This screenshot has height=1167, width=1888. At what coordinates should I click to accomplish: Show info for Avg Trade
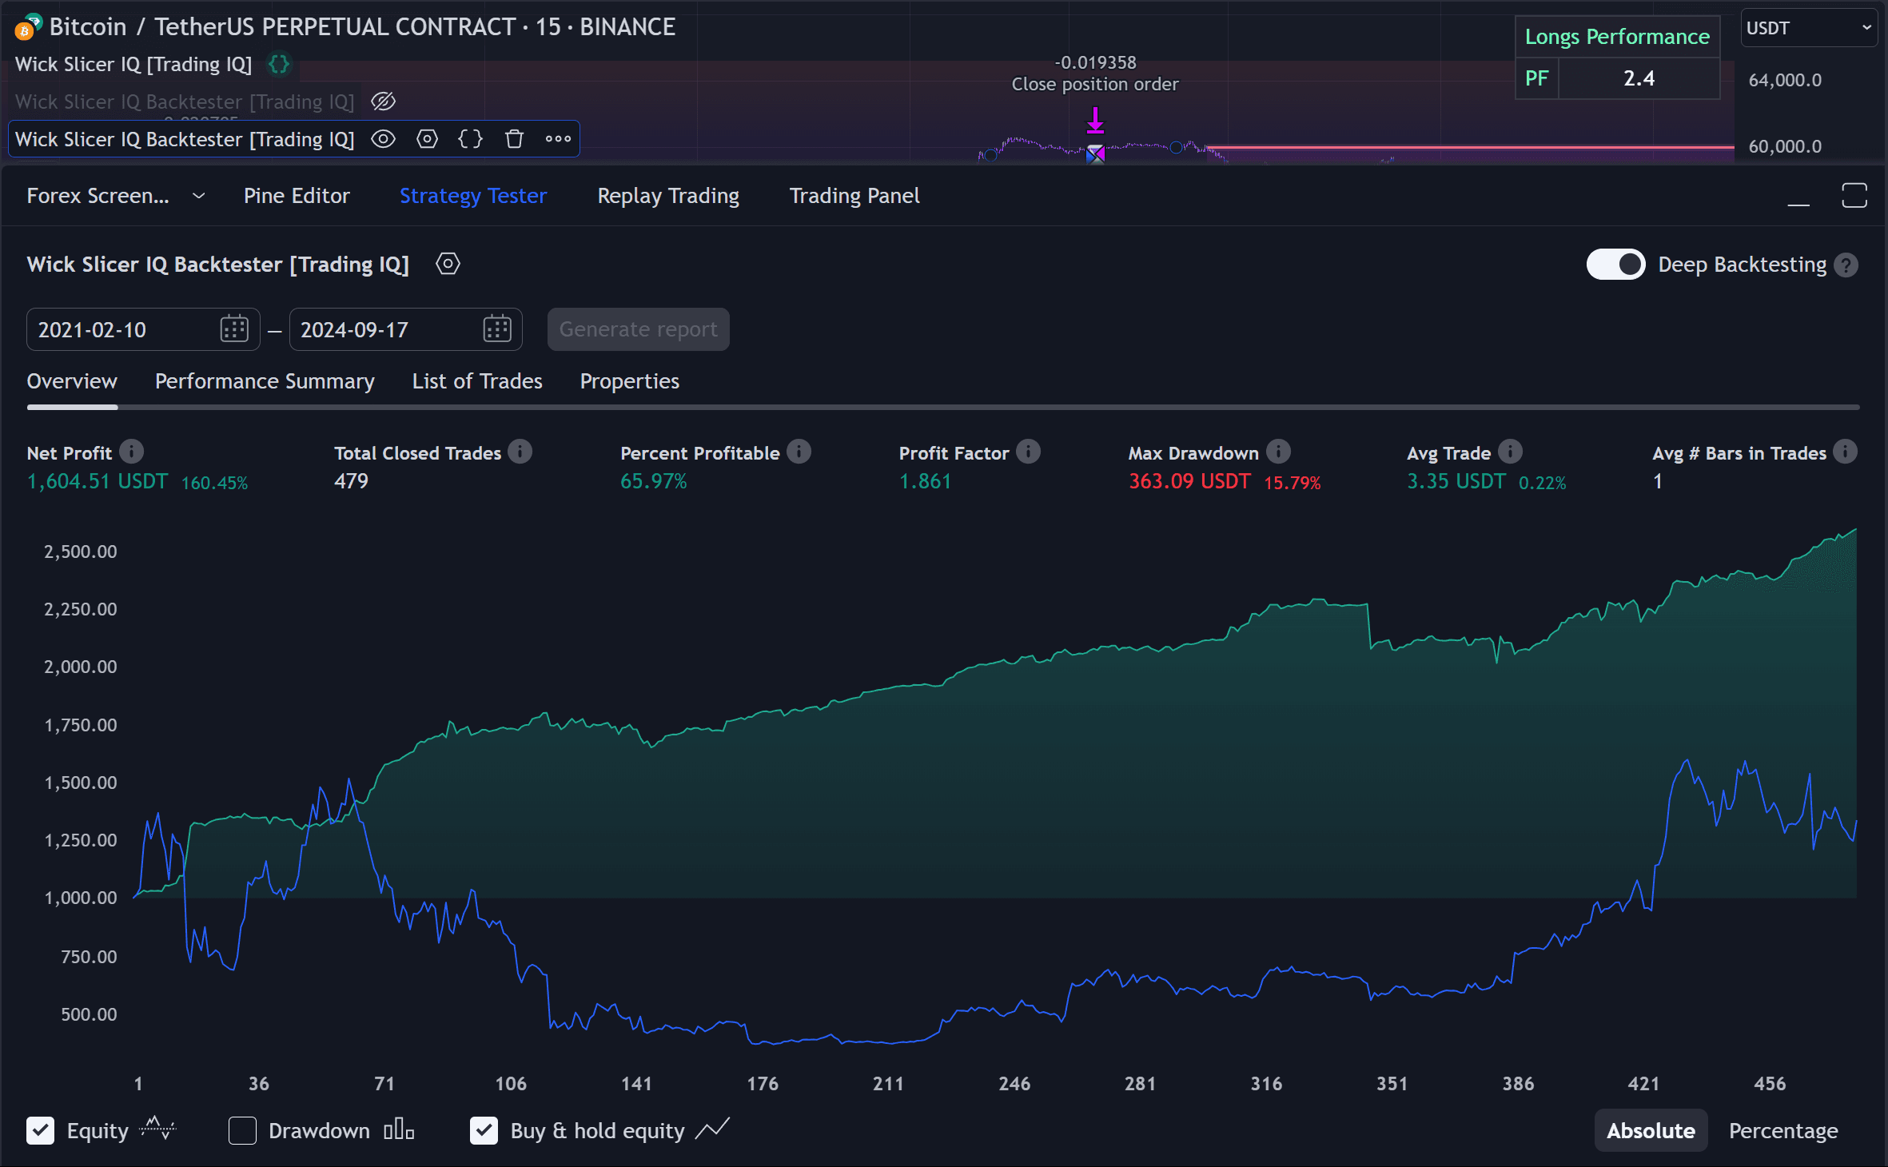point(1510,452)
